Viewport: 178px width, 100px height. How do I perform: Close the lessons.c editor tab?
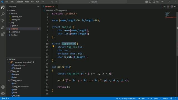click(x=56, y=7)
